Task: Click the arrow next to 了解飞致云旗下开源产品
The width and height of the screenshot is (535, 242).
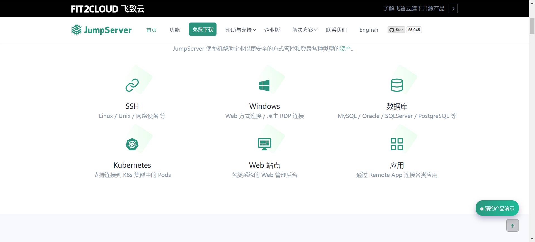Action: (453, 9)
